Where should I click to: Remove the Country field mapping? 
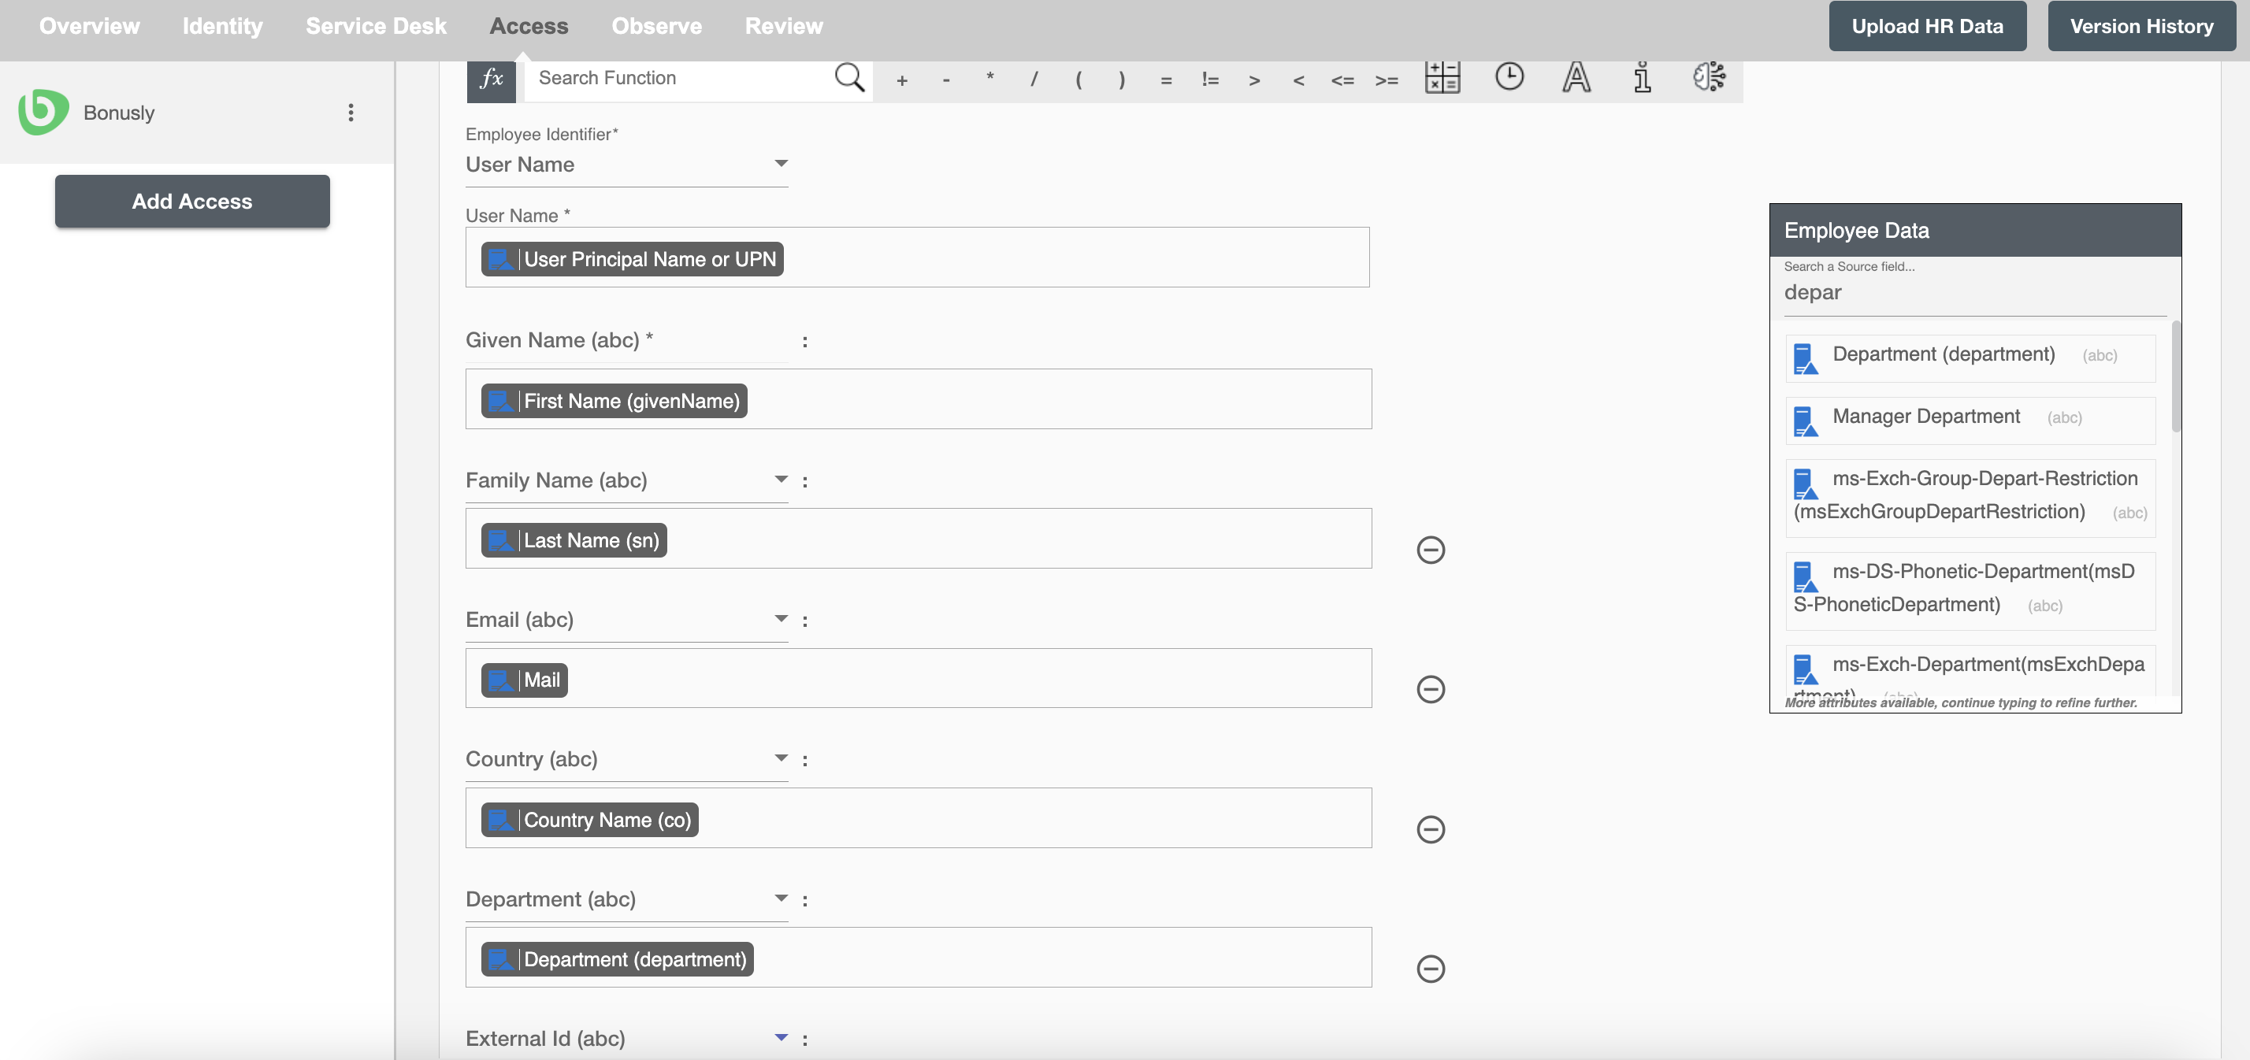pos(1431,828)
